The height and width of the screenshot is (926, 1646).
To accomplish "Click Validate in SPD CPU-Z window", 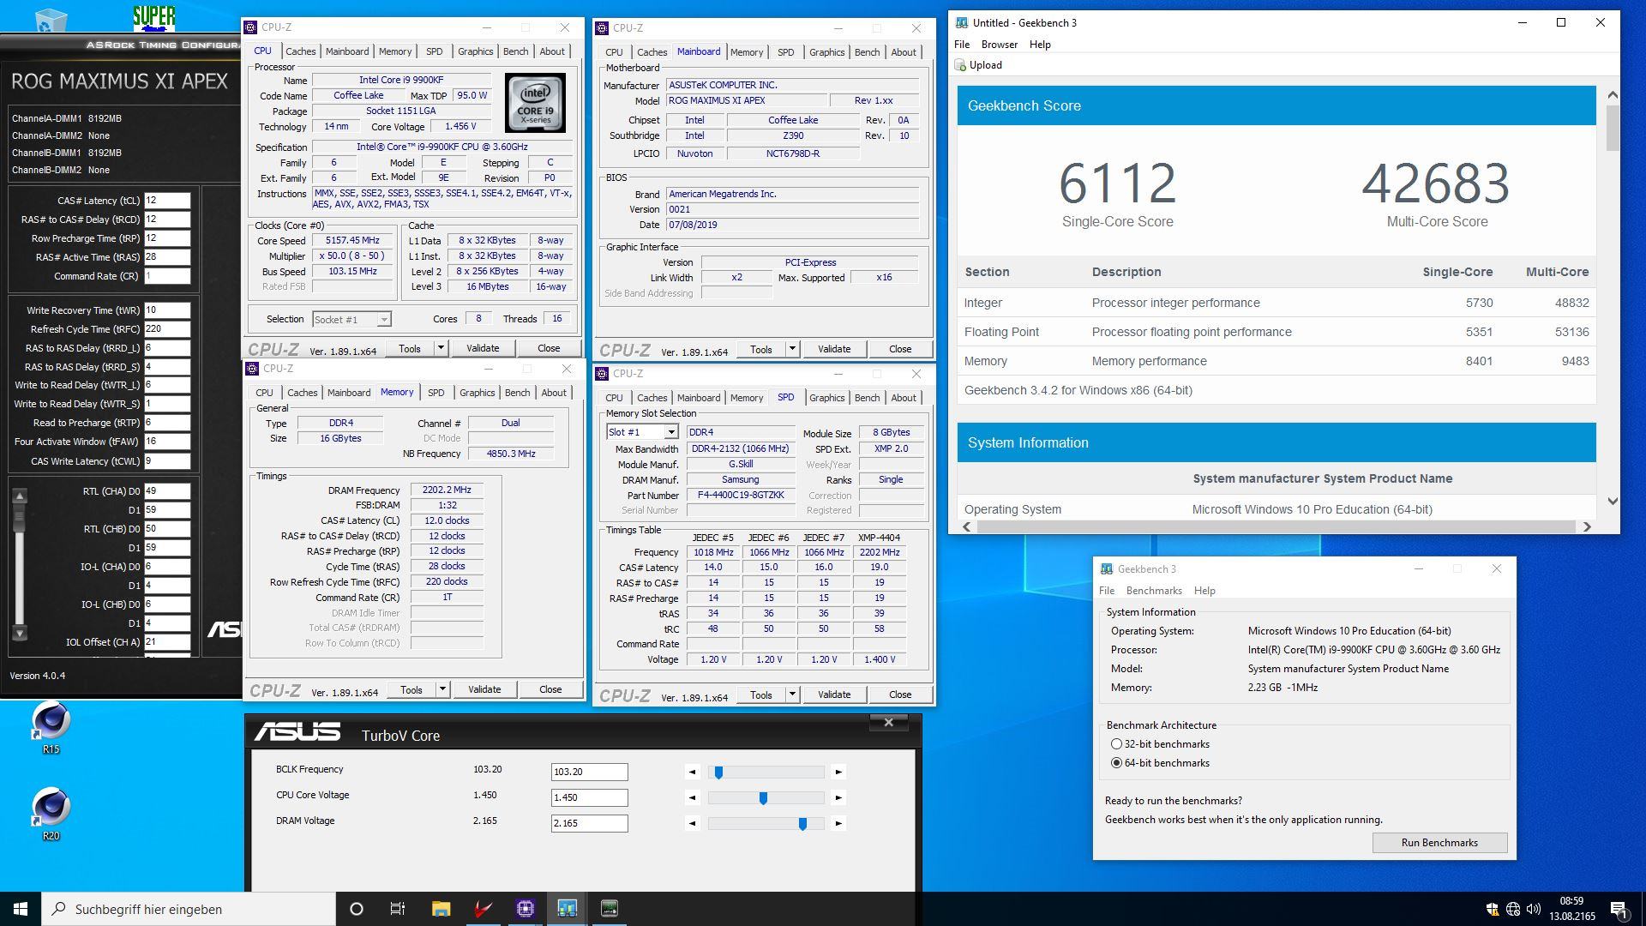I will [834, 694].
